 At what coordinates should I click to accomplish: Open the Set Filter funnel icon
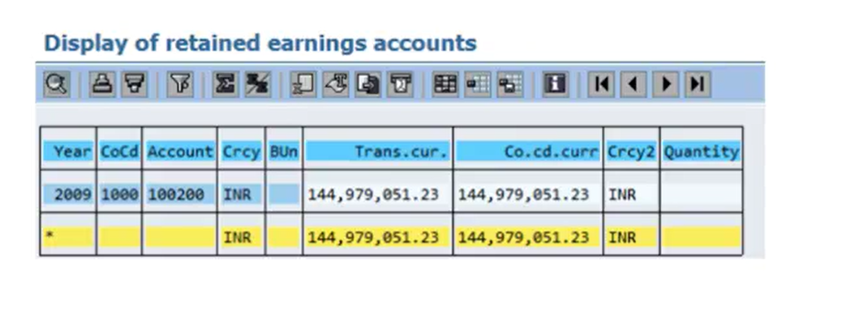click(181, 84)
